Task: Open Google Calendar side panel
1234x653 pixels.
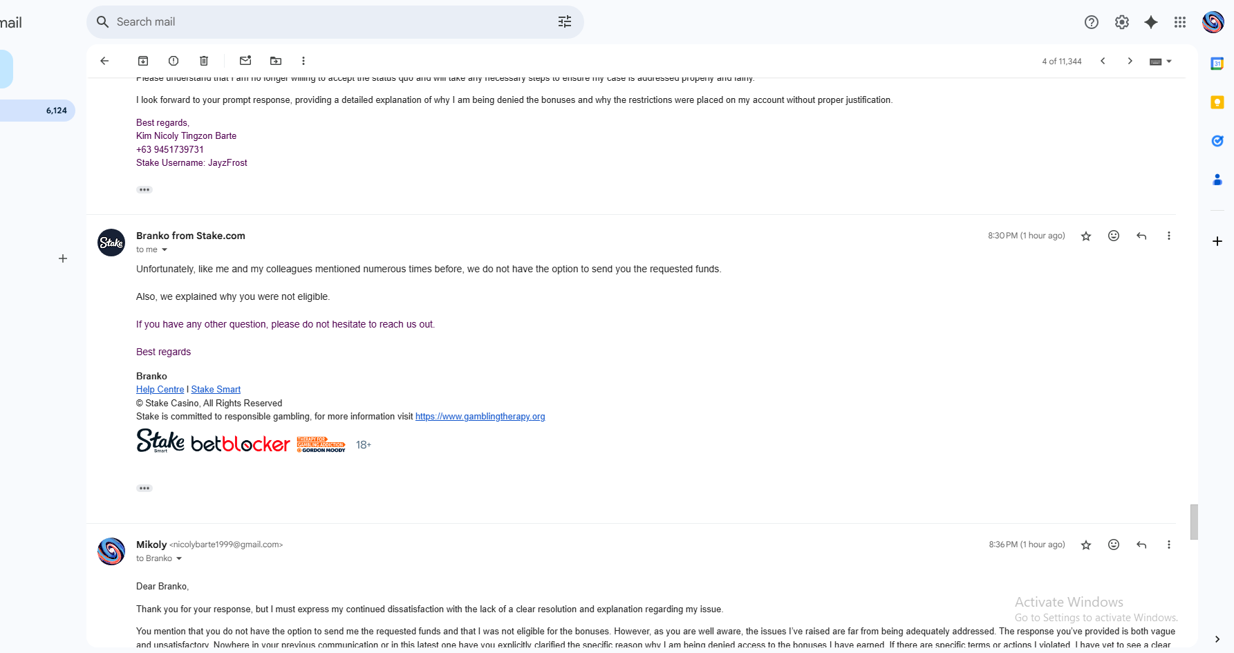Action: point(1217,64)
